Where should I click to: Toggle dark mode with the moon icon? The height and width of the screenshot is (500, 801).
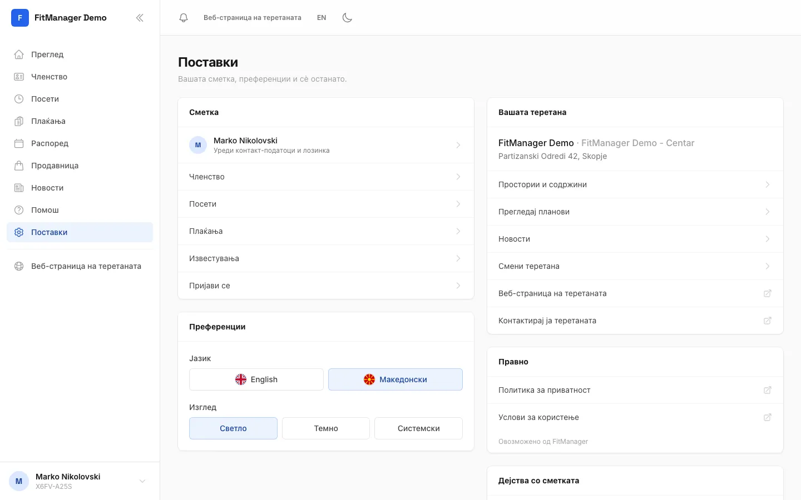[x=347, y=18]
